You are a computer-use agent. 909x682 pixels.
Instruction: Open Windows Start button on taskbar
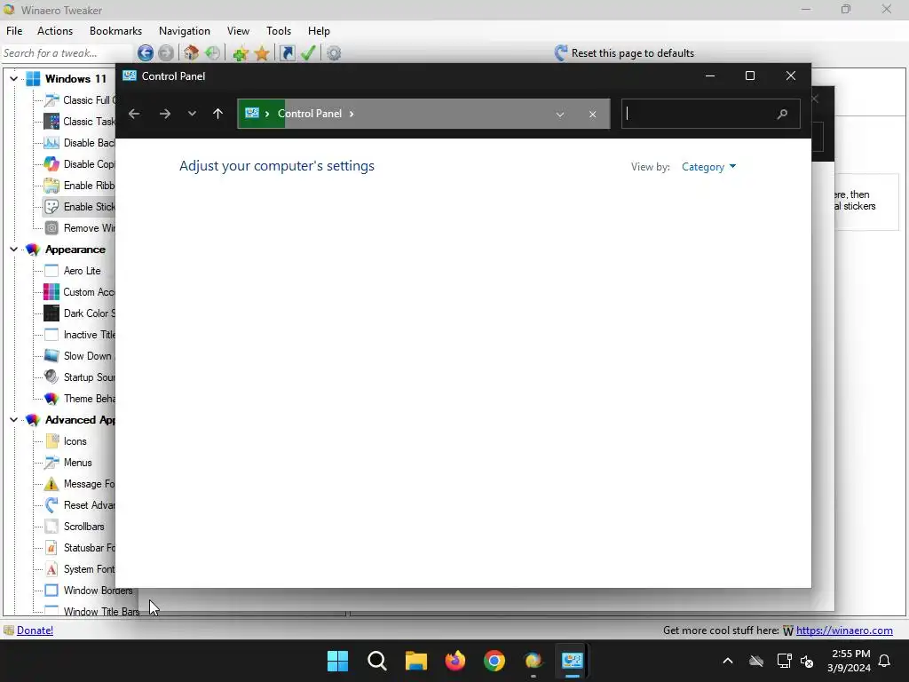point(338,661)
